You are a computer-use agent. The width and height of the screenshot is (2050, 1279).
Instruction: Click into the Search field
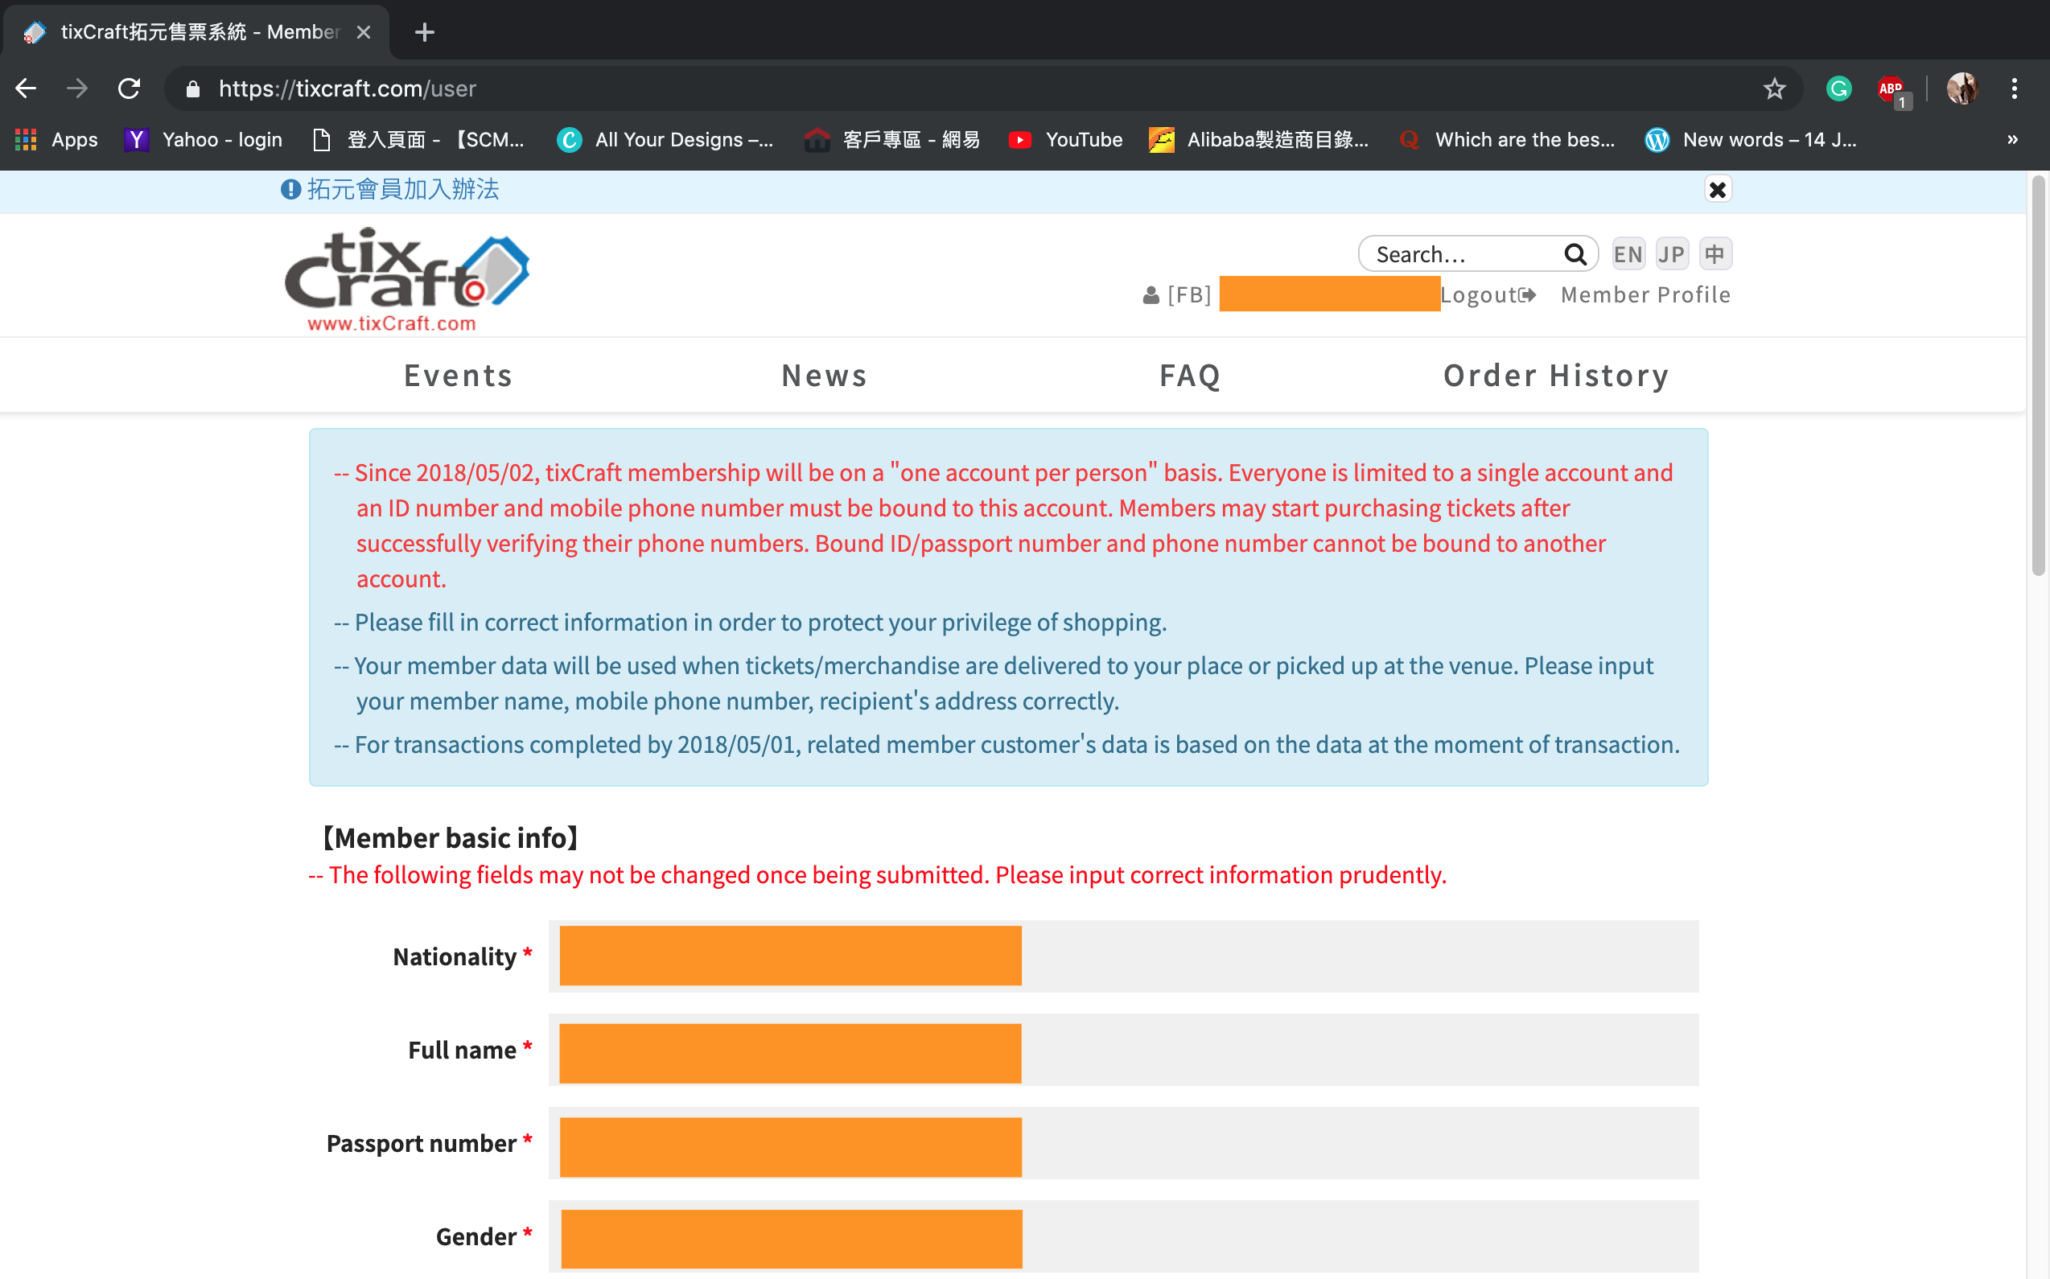[x=1463, y=253]
